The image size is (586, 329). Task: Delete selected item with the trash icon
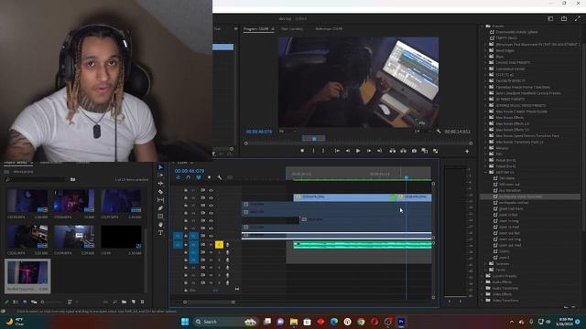point(143,302)
